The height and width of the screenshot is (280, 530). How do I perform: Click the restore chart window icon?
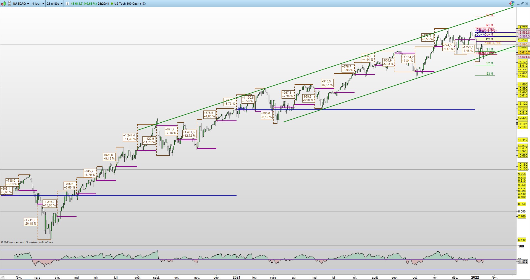[523, 4]
